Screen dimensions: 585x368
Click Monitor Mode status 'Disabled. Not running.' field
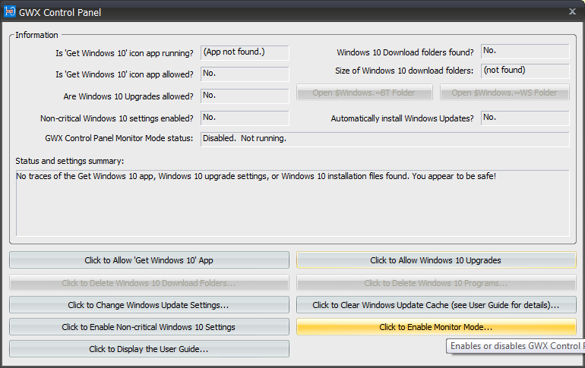pos(385,139)
